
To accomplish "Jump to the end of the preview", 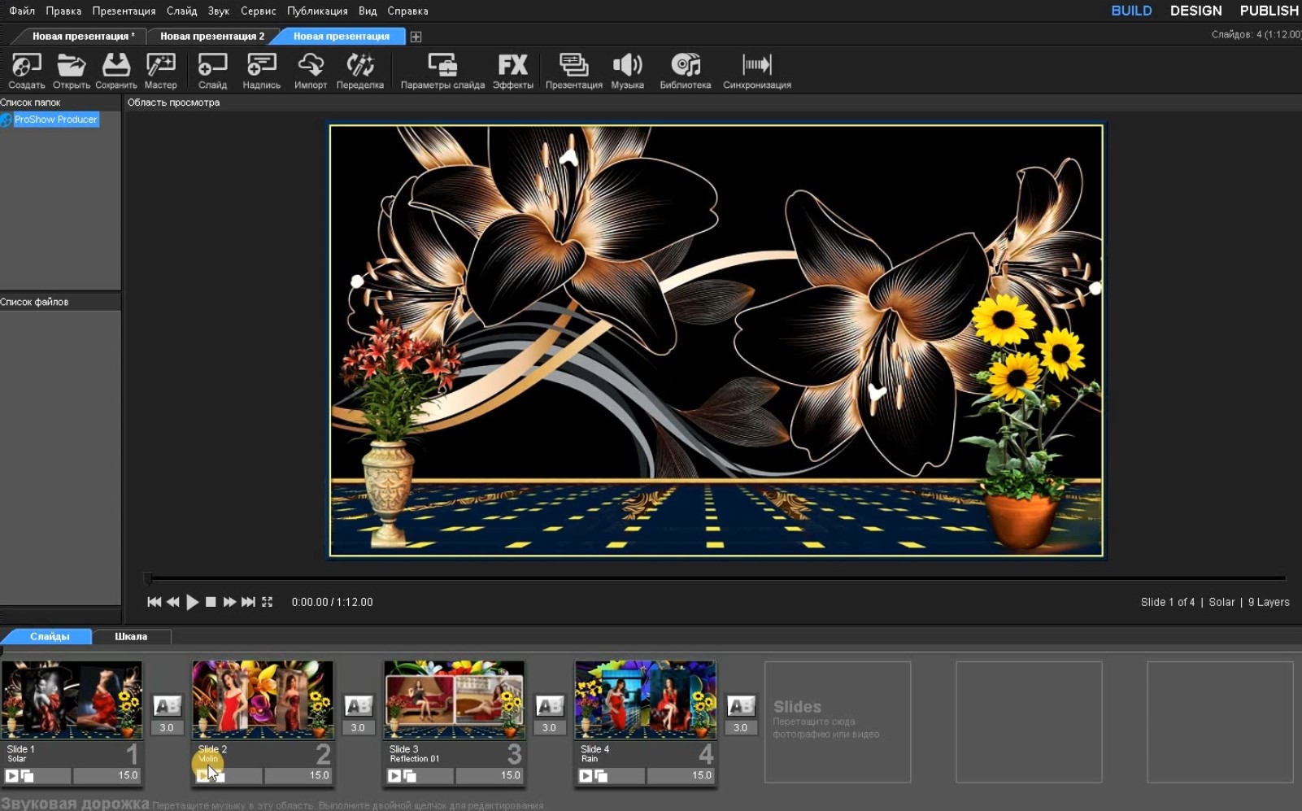I will 248,602.
